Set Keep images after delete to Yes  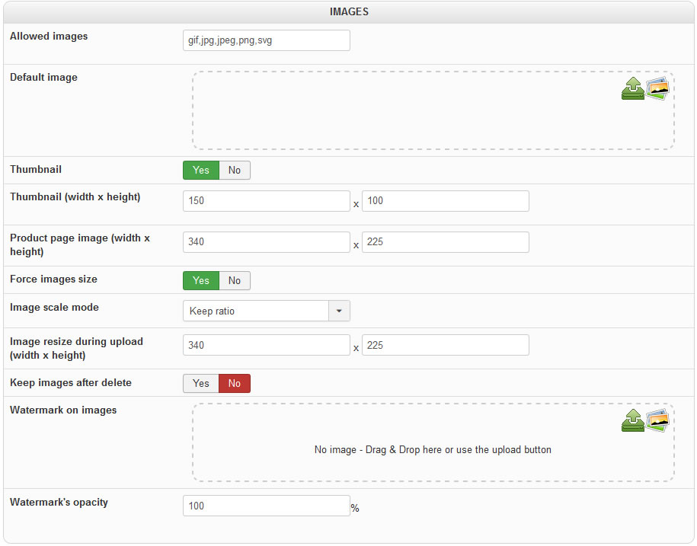[x=201, y=384]
